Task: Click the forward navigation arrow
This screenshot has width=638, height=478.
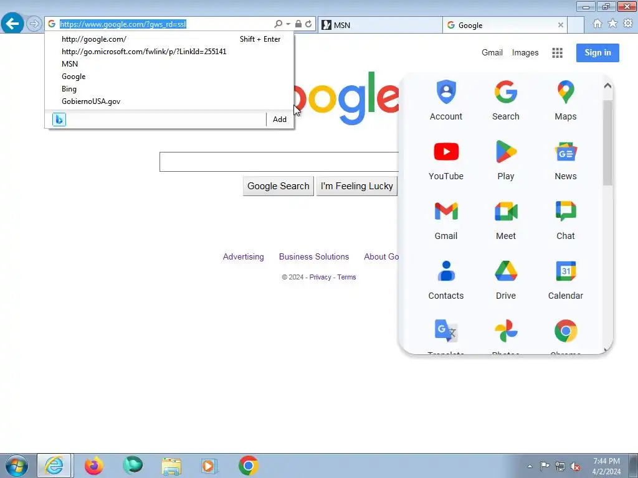Action: pos(34,24)
